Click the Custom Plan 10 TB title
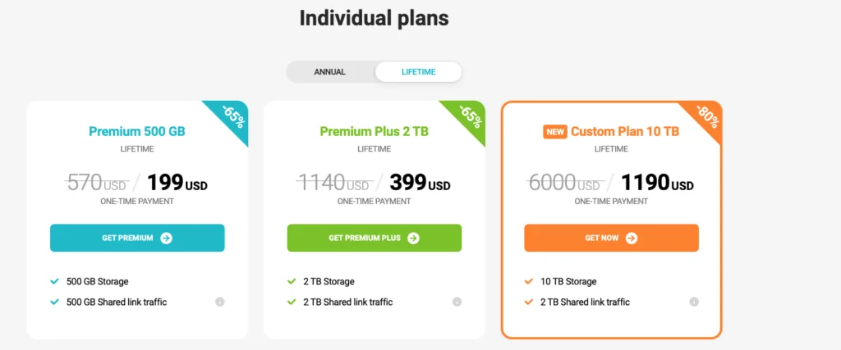Image resolution: width=841 pixels, height=350 pixels. (625, 131)
